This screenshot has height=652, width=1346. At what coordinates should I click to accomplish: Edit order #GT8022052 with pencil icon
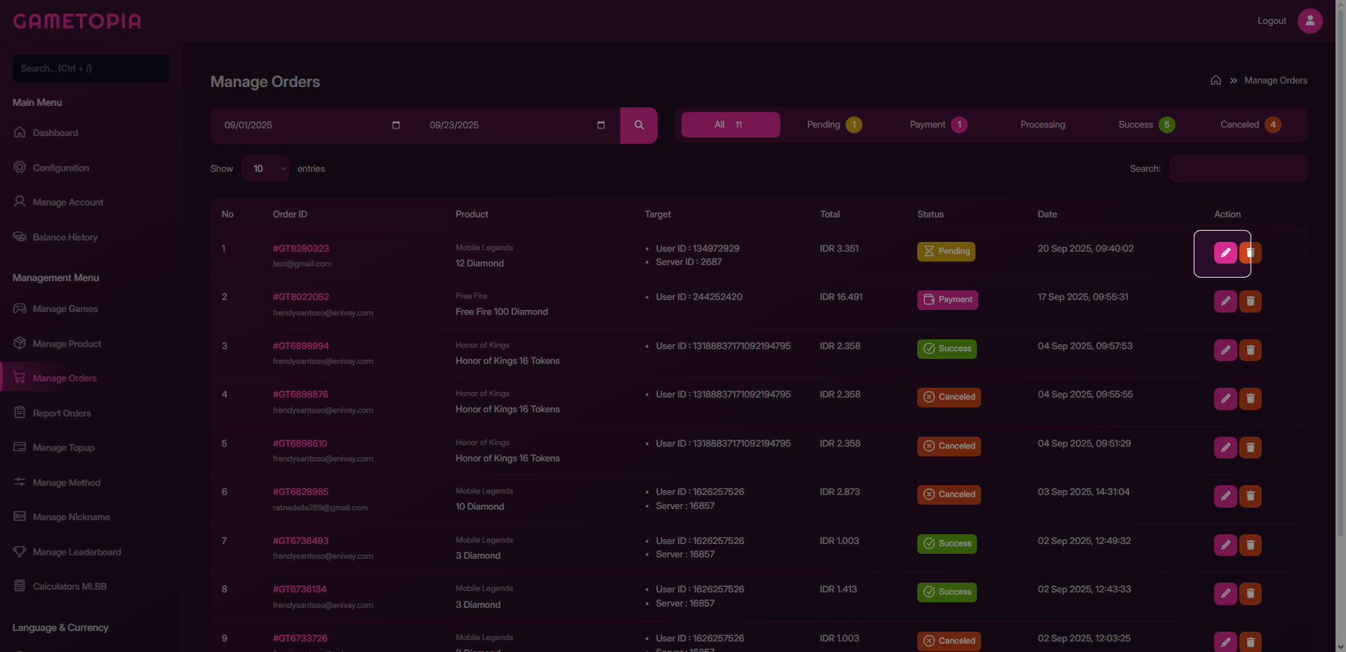(1225, 301)
